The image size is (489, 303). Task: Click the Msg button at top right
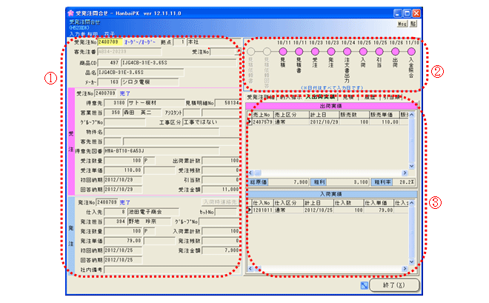click(x=403, y=24)
